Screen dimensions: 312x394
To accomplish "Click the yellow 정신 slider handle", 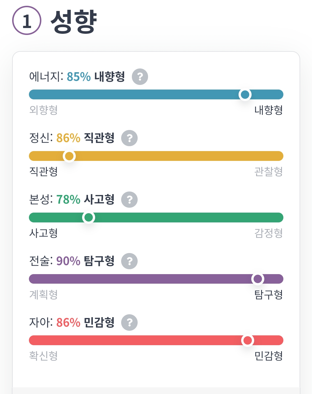I will [69, 156].
